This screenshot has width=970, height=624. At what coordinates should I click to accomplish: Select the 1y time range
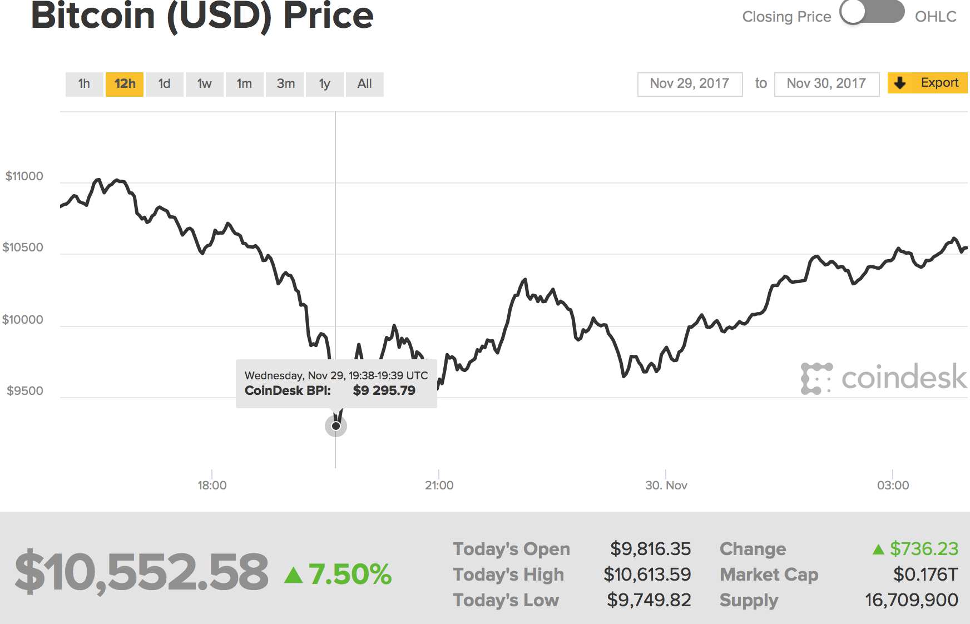325,84
